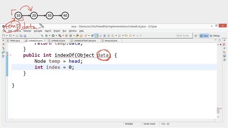Expand the Debug launch dropdown arrow
228x128 pixels.
pyautogui.click(x=50, y=36)
